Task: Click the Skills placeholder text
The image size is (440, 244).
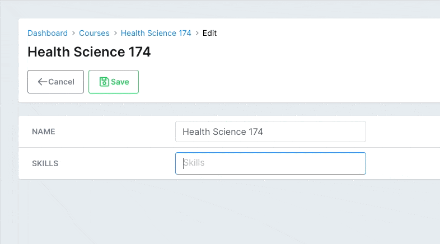Action: (194, 163)
